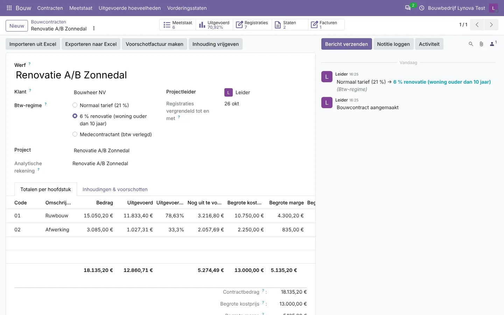
Task: Open the Facturen stat button
Action: coord(326,25)
